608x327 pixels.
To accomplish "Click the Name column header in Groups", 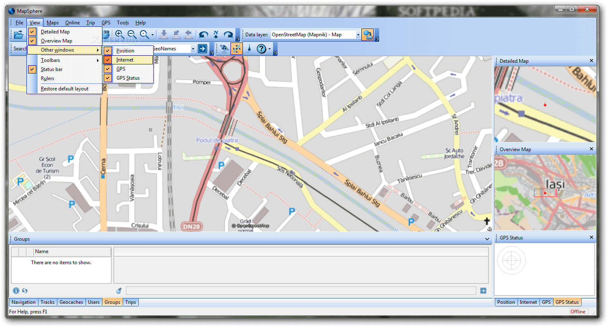I will tap(72, 251).
